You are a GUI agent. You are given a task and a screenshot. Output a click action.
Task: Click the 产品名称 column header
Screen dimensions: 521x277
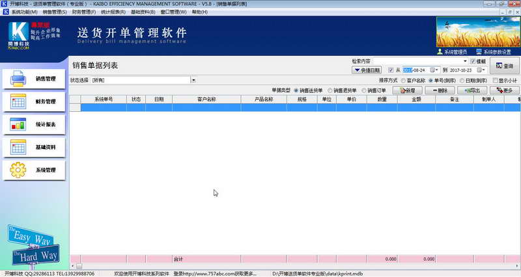tap(264, 99)
